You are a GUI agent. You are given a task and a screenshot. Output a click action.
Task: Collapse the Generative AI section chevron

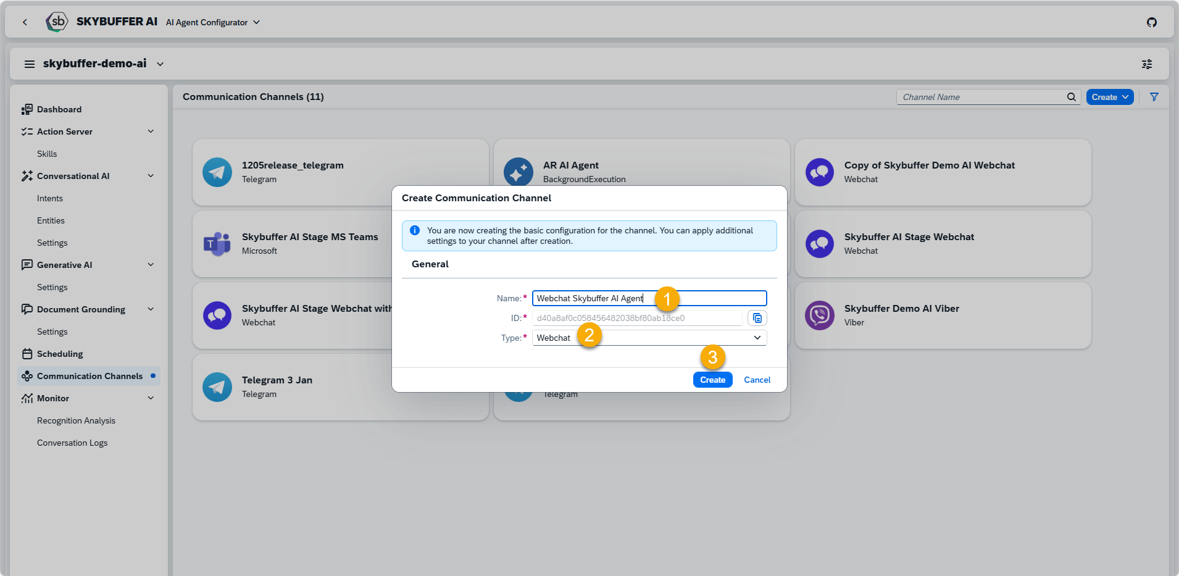click(151, 265)
